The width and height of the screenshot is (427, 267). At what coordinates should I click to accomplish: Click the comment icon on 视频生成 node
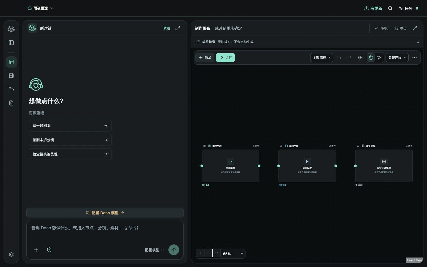tap(281, 146)
